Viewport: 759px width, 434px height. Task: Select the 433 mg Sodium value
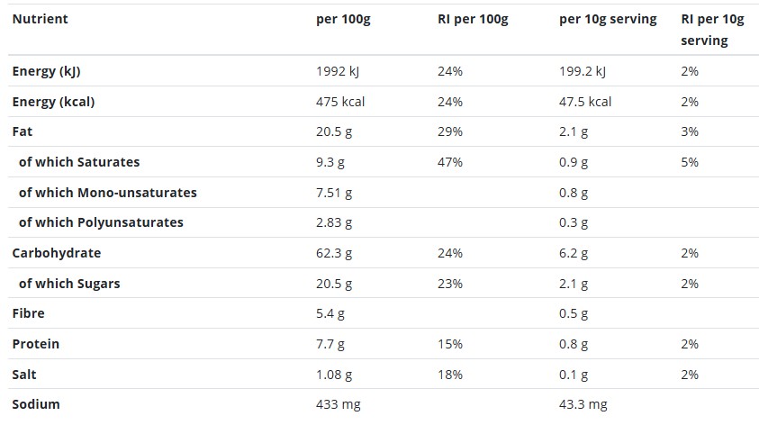(x=339, y=404)
